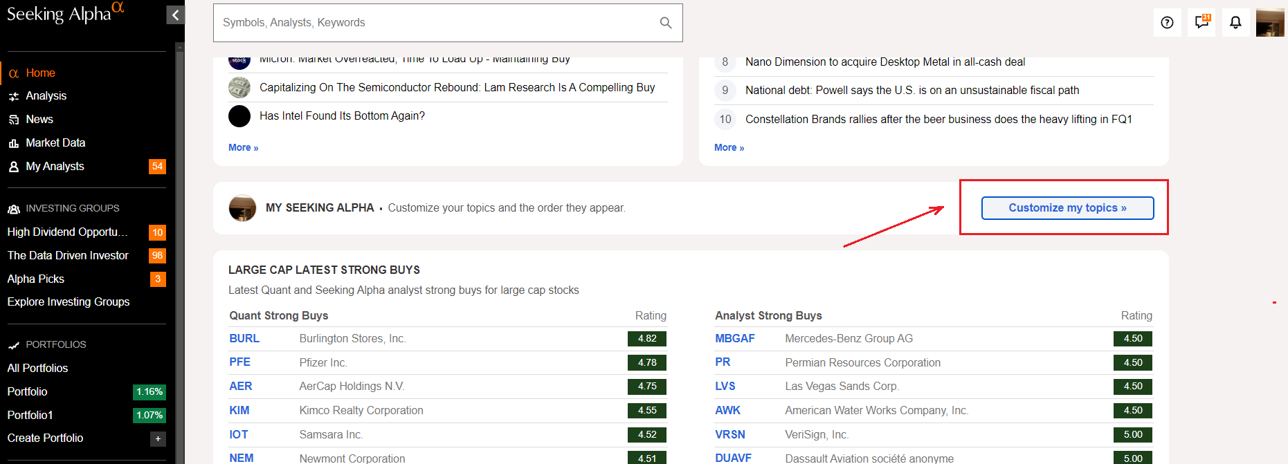1288x464 pixels.
Task: Click the Market Data chart icon
Action: (x=14, y=143)
